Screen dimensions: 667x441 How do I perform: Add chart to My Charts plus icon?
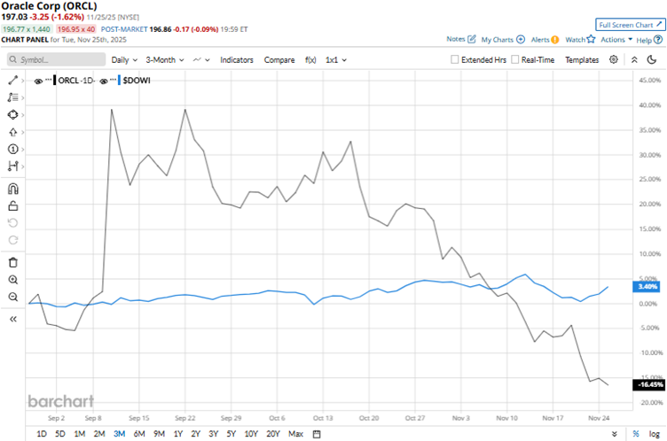tap(521, 39)
